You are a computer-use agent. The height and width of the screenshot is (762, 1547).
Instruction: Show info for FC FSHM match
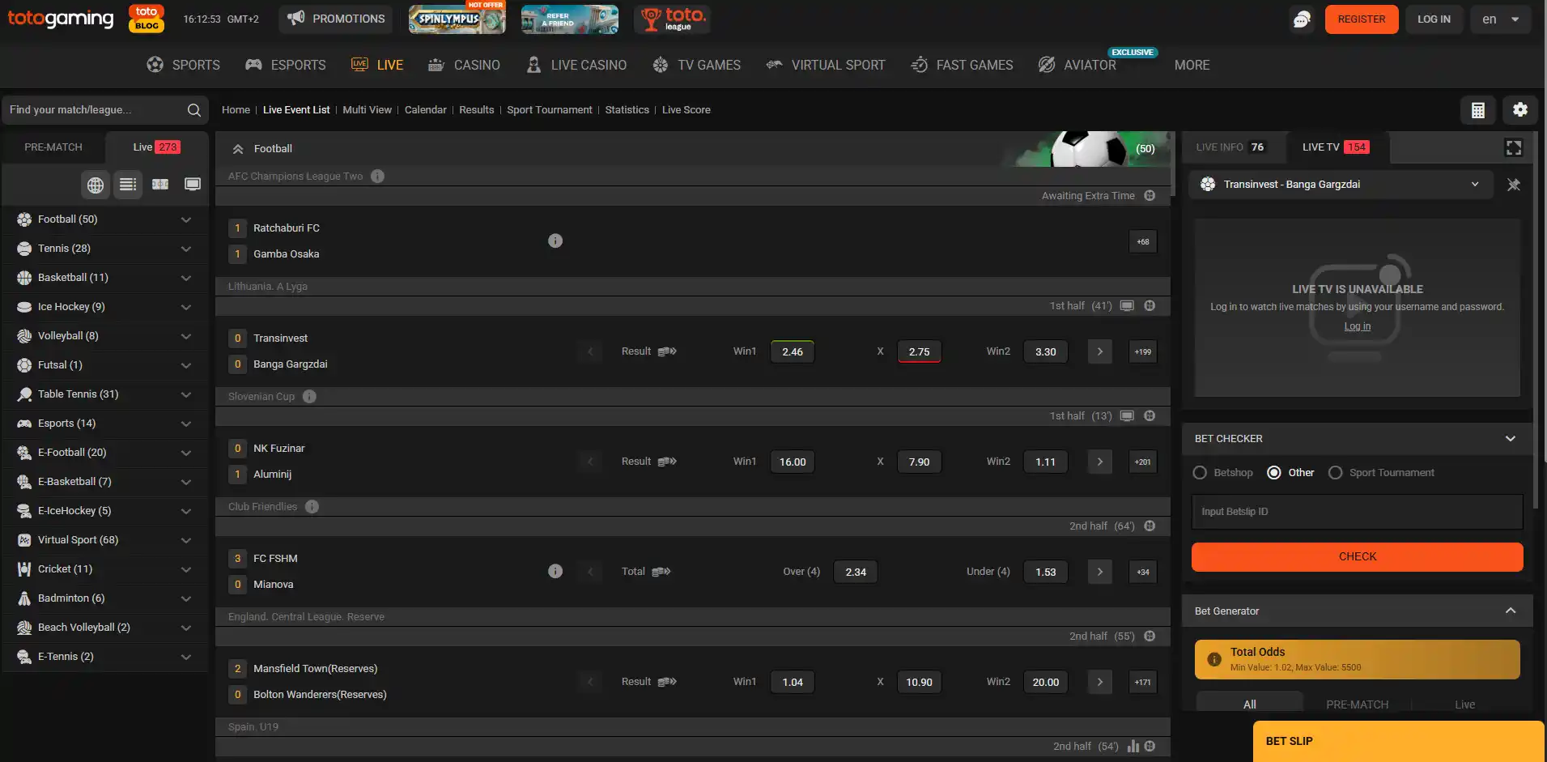555,571
